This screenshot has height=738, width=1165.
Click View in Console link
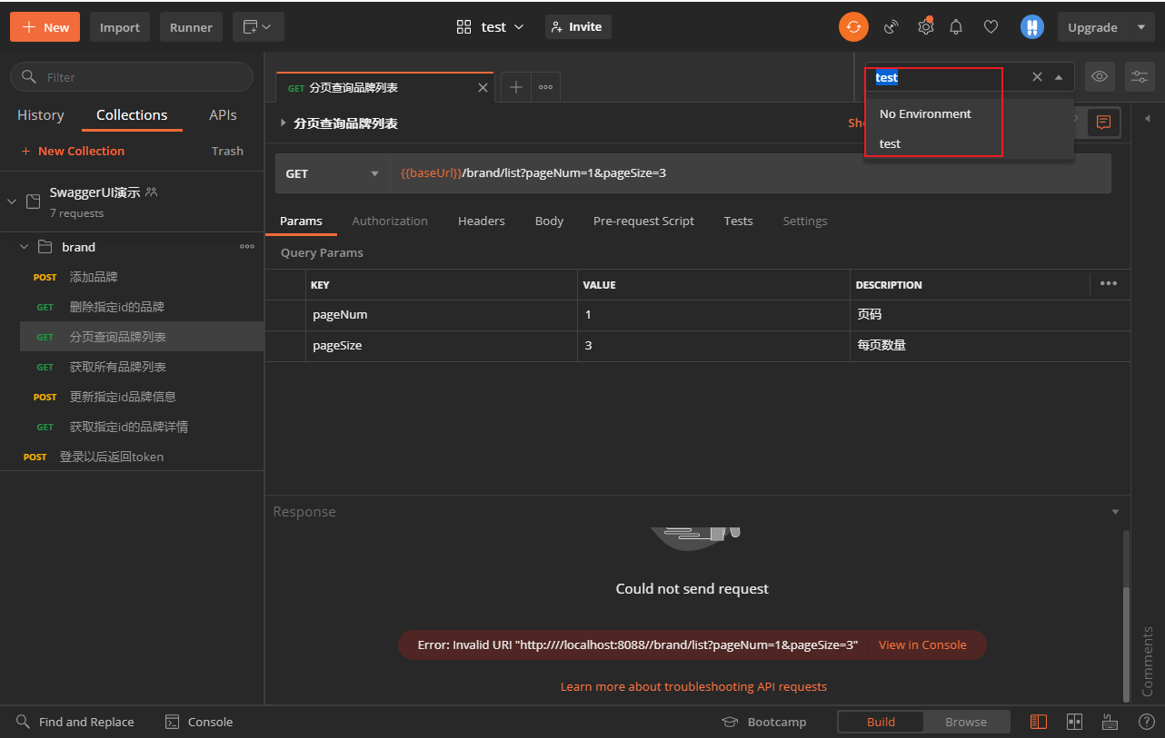(x=922, y=645)
